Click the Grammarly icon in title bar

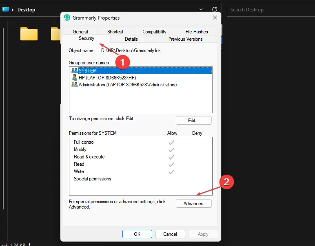click(x=67, y=18)
